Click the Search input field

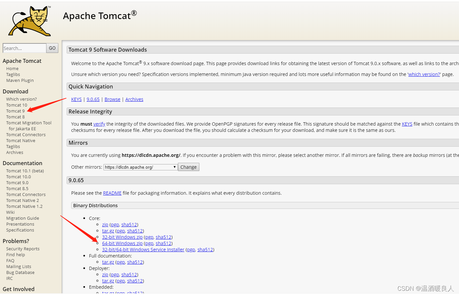click(24, 48)
